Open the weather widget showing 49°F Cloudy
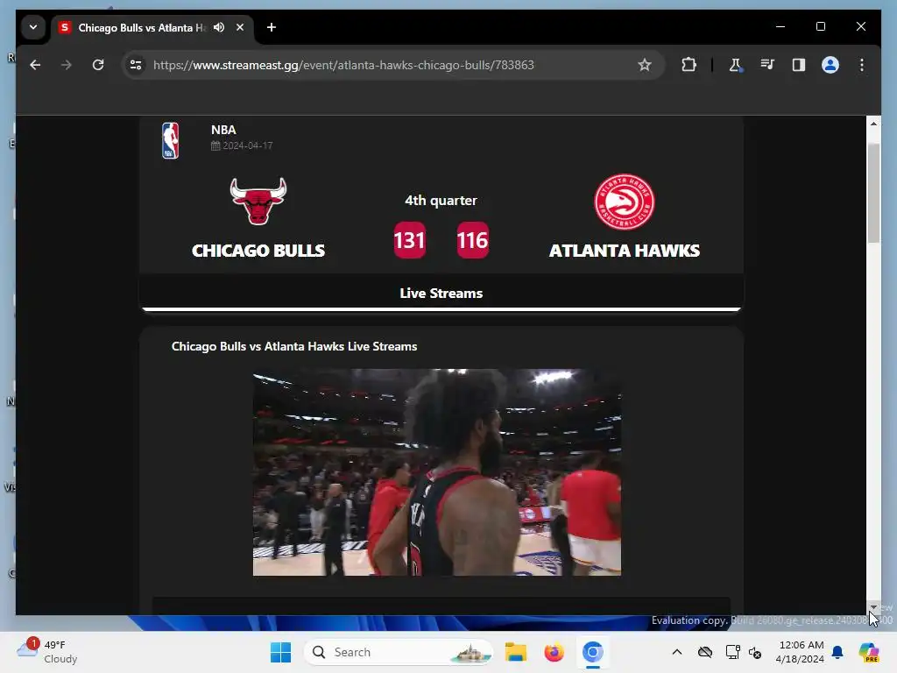Viewport: 897px width, 673px height. [47, 652]
